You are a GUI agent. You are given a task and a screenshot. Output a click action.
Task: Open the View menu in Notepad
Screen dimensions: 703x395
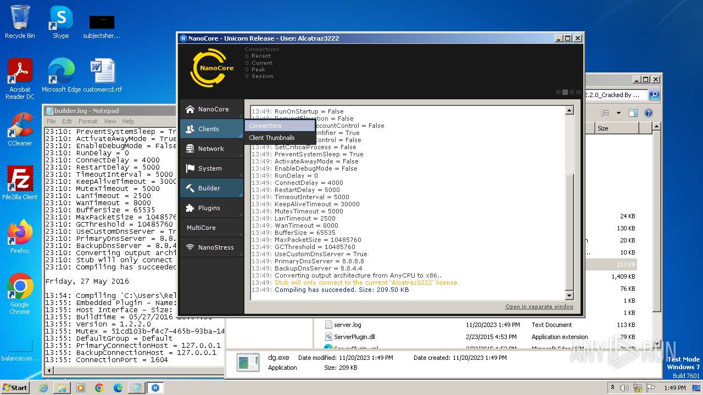click(x=110, y=121)
